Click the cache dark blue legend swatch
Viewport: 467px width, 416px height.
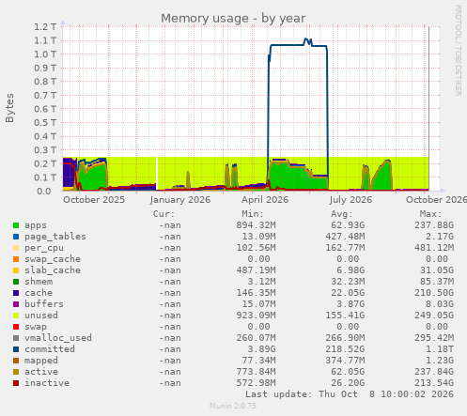tap(16, 293)
